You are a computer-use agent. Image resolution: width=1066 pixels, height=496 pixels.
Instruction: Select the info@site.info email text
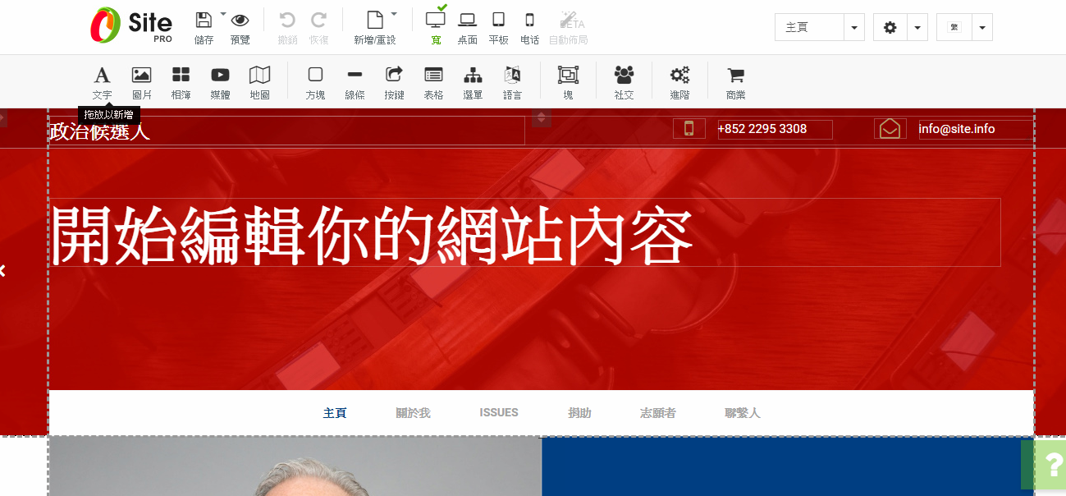coord(957,129)
